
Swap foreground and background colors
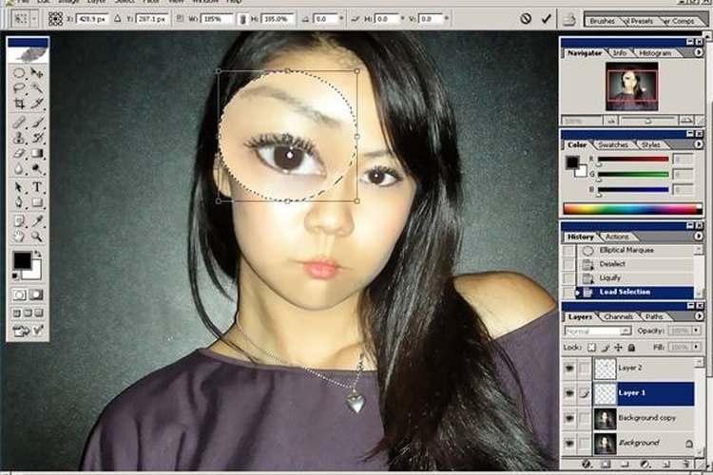coord(38,254)
